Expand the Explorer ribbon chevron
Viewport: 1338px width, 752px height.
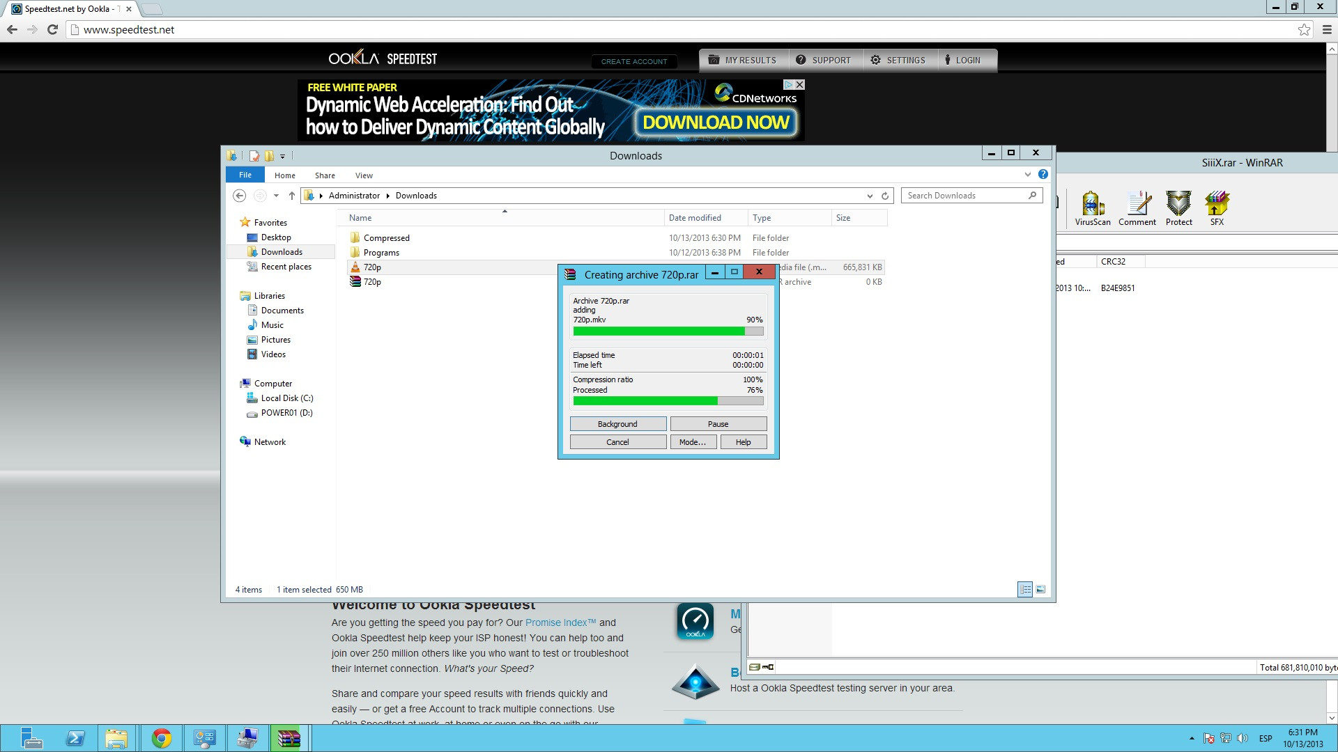click(x=1027, y=174)
